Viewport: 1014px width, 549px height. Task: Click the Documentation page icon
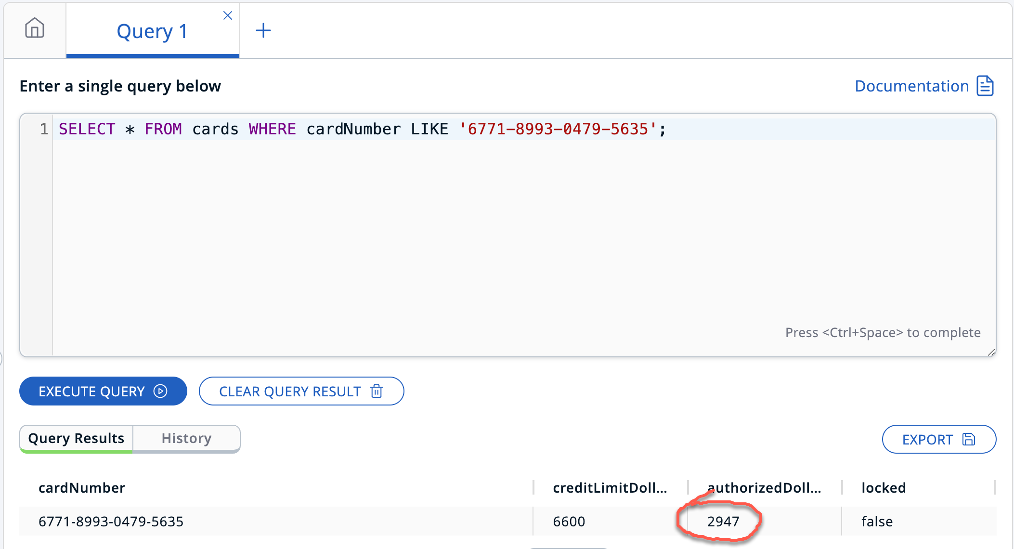[985, 86]
